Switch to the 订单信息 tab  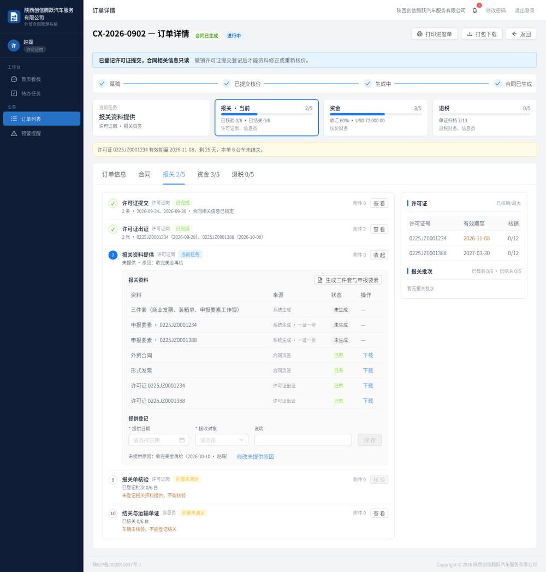click(114, 174)
